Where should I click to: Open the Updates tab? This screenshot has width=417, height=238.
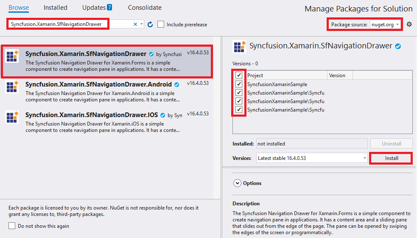(x=97, y=8)
